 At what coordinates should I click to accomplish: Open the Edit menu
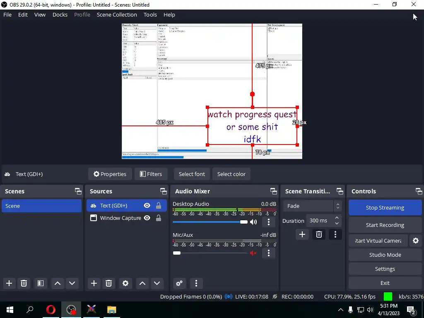click(23, 14)
